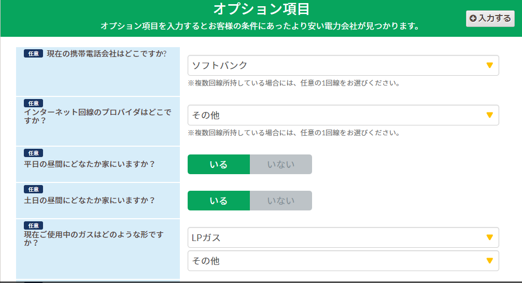Click 任意 badge above gas type question
The width and height of the screenshot is (522, 283).
[x=33, y=225]
